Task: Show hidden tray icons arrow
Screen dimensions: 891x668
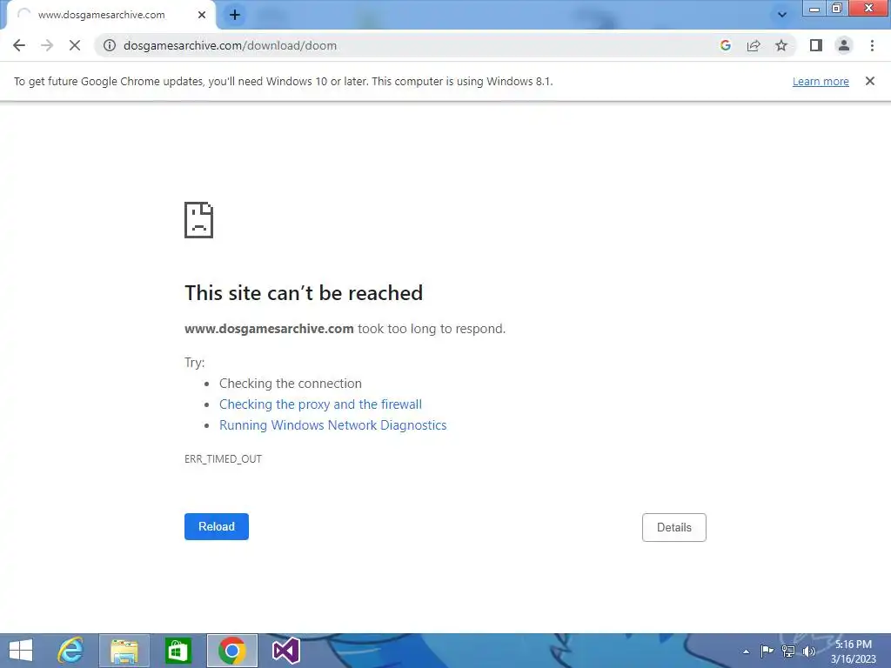Action: pyautogui.click(x=746, y=651)
